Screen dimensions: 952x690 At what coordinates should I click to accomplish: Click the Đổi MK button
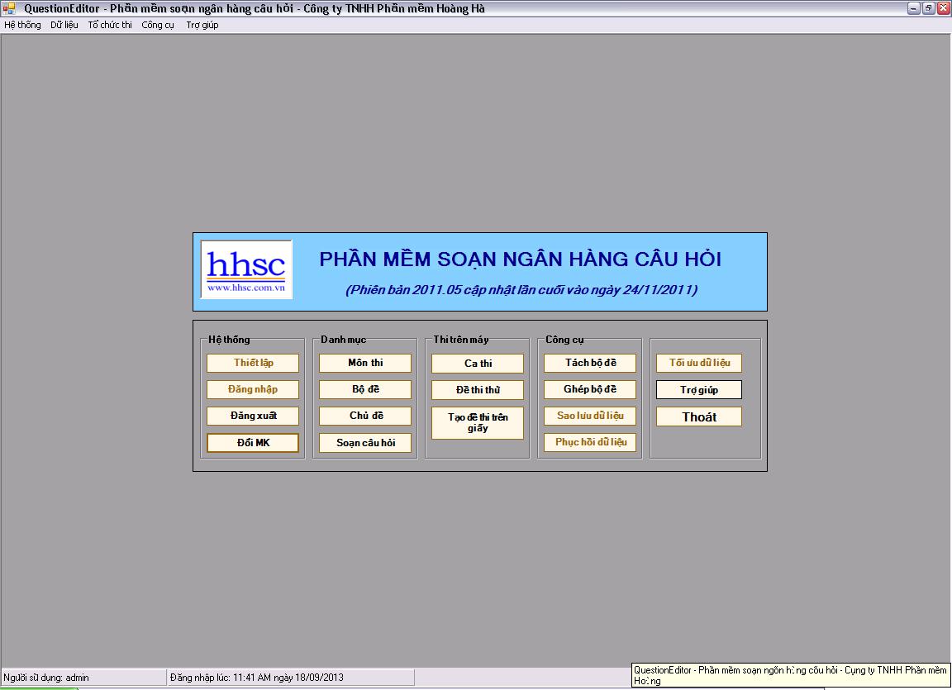pyautogui.click(x=253, y=443)
